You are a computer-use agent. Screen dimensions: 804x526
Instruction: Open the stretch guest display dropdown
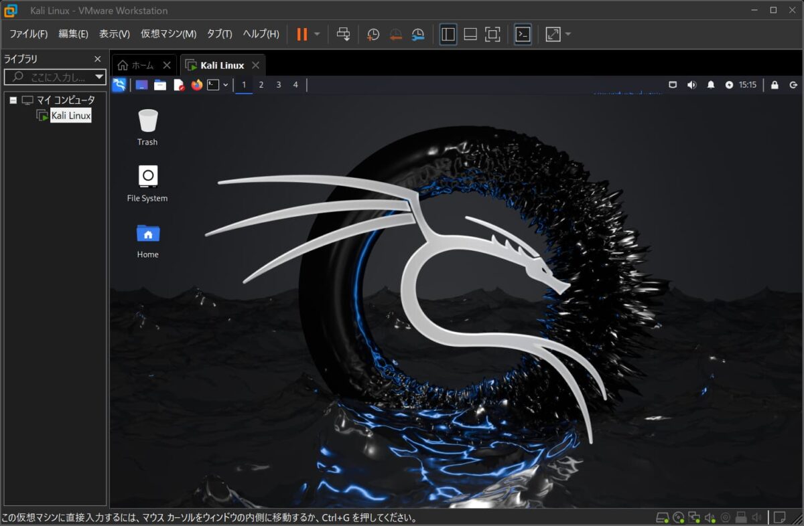[x=567, y=34]
